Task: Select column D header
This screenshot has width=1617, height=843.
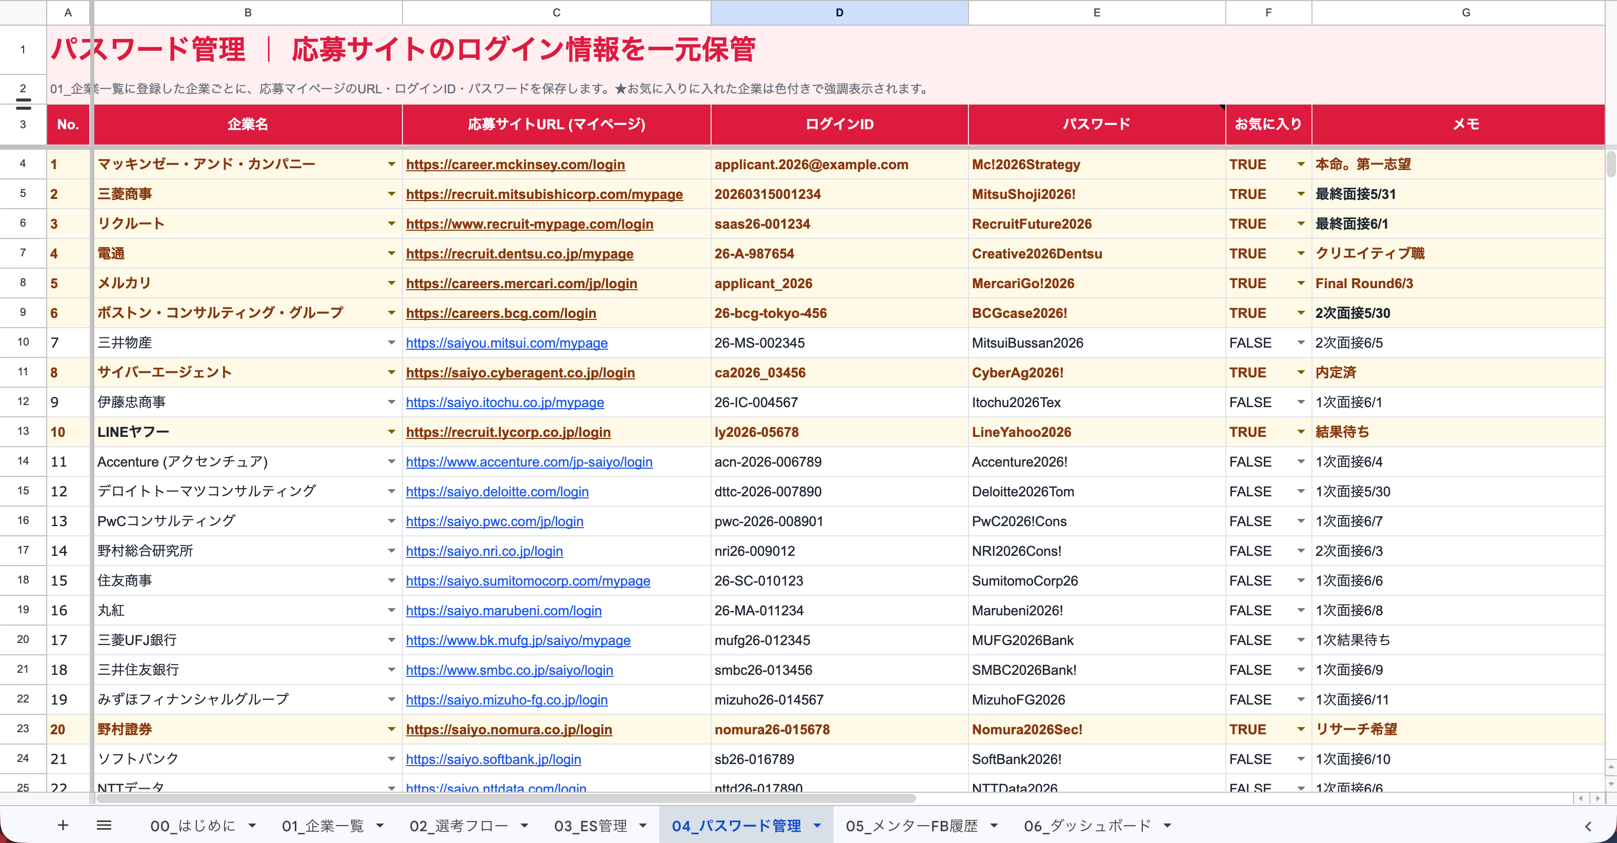Action: tap(839, 12)
